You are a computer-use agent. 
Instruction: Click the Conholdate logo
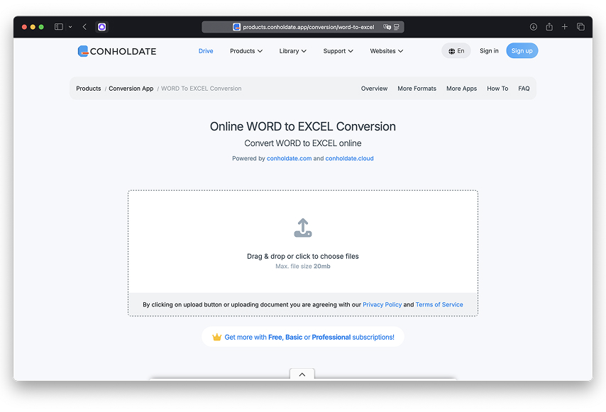click(x=117, y=51)
